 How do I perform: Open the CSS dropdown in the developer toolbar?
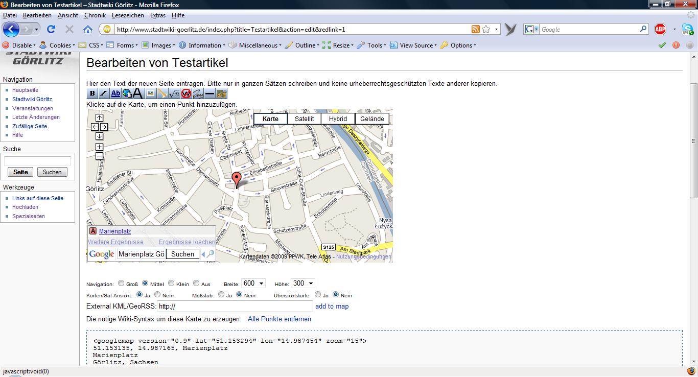[x=91, y=45]
